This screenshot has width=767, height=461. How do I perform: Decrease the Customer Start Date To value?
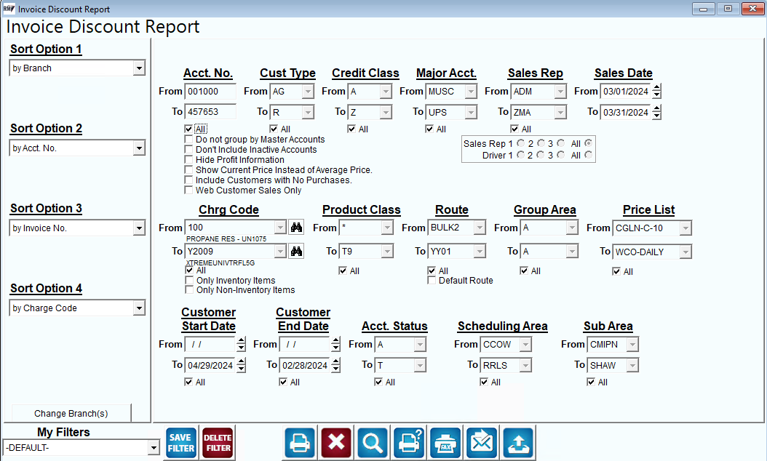click(241, 369)
